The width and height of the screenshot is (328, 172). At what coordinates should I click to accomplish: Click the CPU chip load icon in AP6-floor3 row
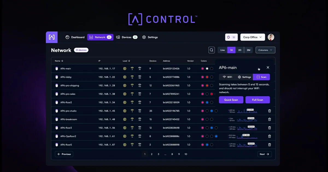(125, 128)
